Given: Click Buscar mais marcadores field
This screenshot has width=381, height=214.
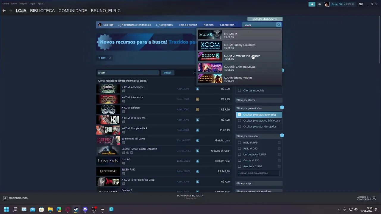Looking at the screenshot, I should point(258,173).
